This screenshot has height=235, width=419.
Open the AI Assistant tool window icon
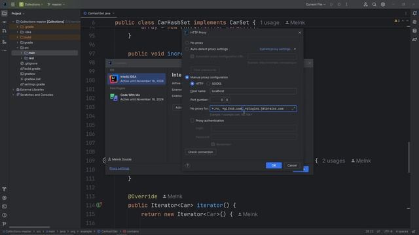tap(414, 22)
